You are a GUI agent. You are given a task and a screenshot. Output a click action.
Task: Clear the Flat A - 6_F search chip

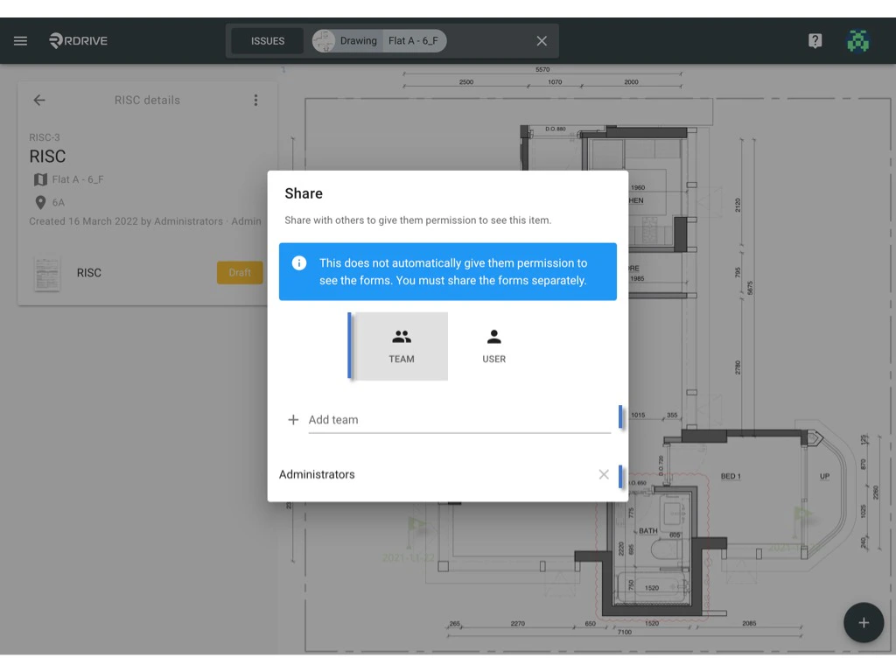(x=541, y=40)
